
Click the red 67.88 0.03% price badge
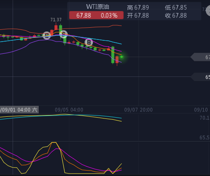pyautogui.click(x=96, y=15)
